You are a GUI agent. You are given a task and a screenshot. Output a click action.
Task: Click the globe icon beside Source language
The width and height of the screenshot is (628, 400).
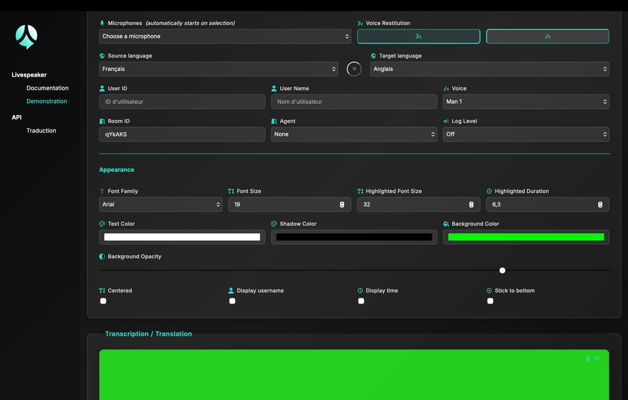click(102, 56)
